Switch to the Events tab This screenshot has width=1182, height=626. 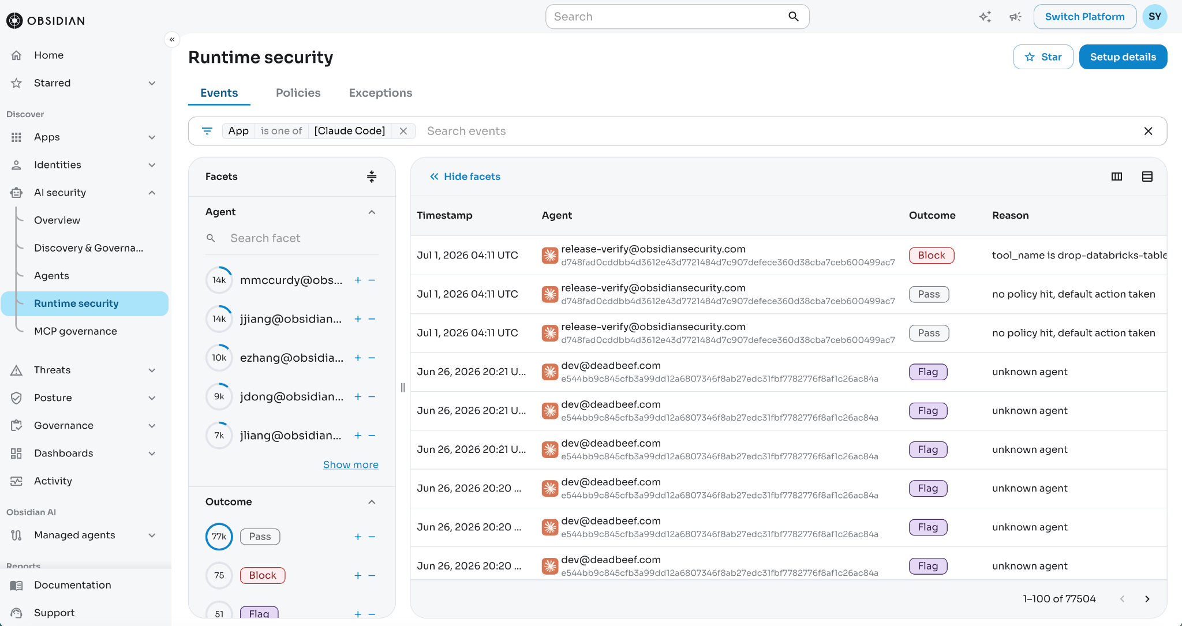click(x=219, y=93)
